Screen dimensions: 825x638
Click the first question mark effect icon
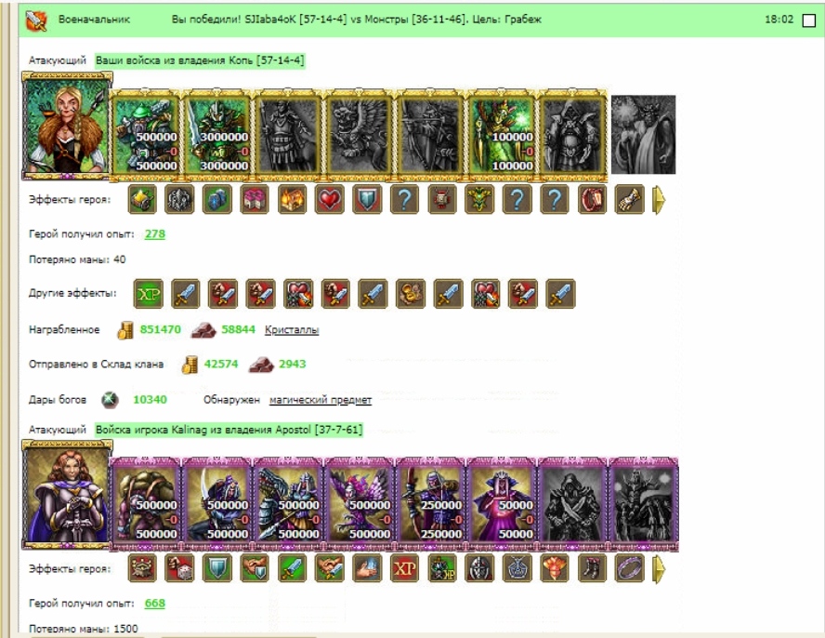click(405, 200)
